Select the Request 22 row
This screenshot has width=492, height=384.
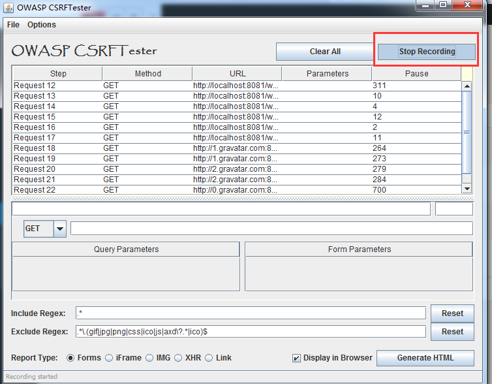click(237, 189)
